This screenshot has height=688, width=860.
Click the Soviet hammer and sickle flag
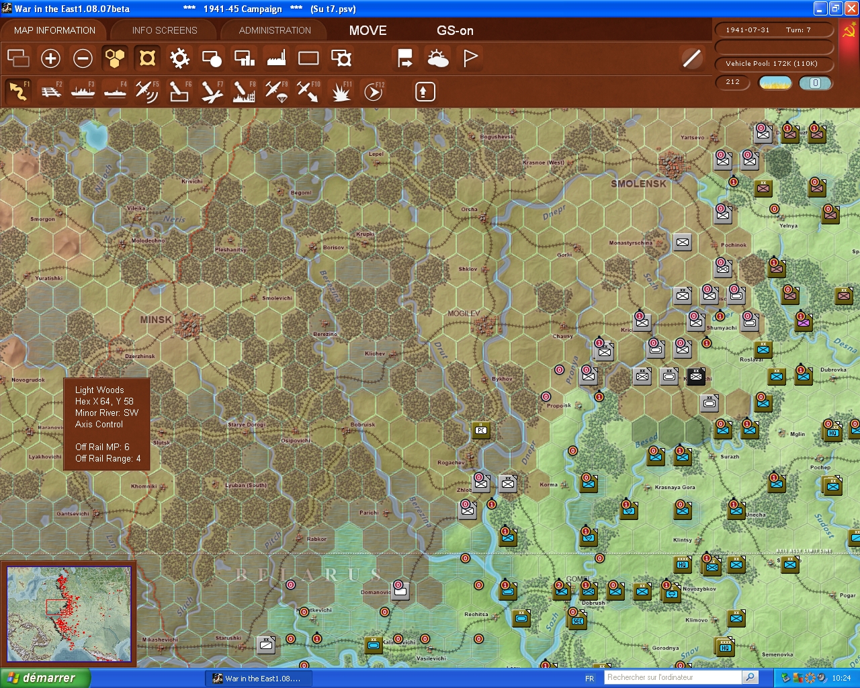(849, 31)
